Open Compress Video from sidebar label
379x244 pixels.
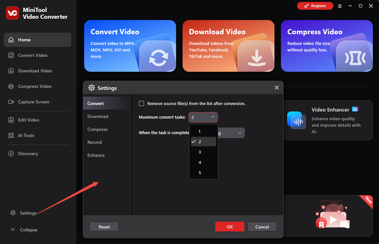point(35,86)
